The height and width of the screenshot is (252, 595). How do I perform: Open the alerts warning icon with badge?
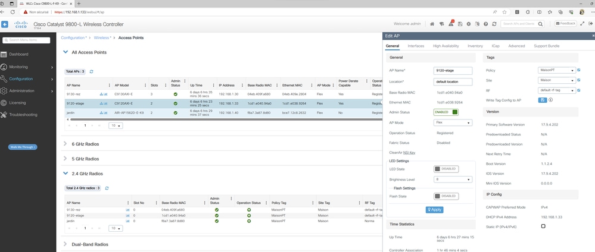click(x=451, y=24)
